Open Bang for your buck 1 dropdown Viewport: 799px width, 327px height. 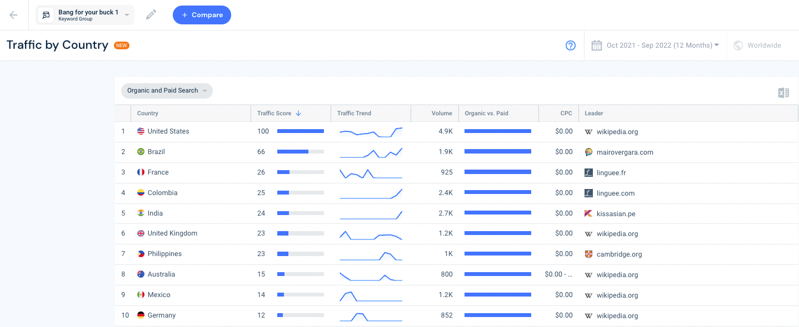pos(86,15)
